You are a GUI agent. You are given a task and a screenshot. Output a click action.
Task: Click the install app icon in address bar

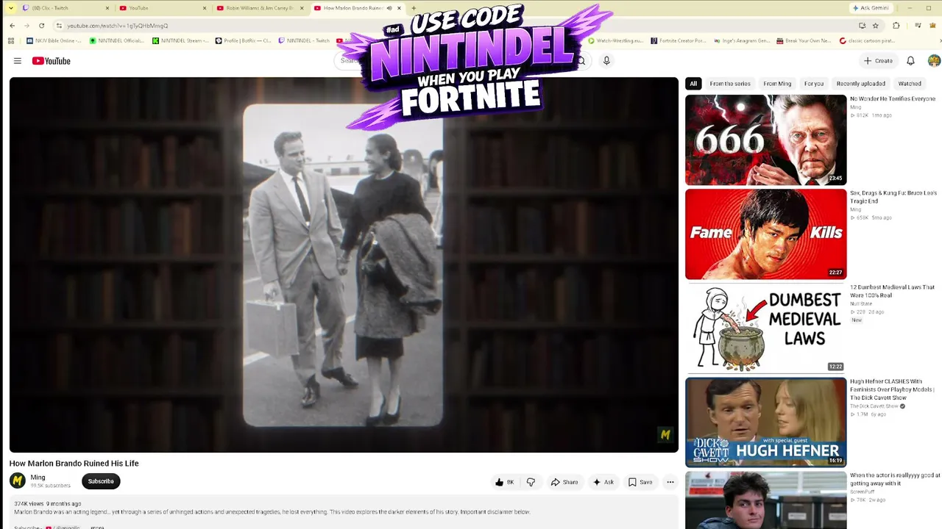coord(862,26)
